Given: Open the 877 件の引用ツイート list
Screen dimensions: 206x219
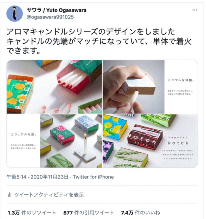Looking at the screenshot, I should 89,213.
